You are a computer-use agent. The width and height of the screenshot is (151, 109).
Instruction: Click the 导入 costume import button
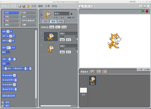pos(58,27)
